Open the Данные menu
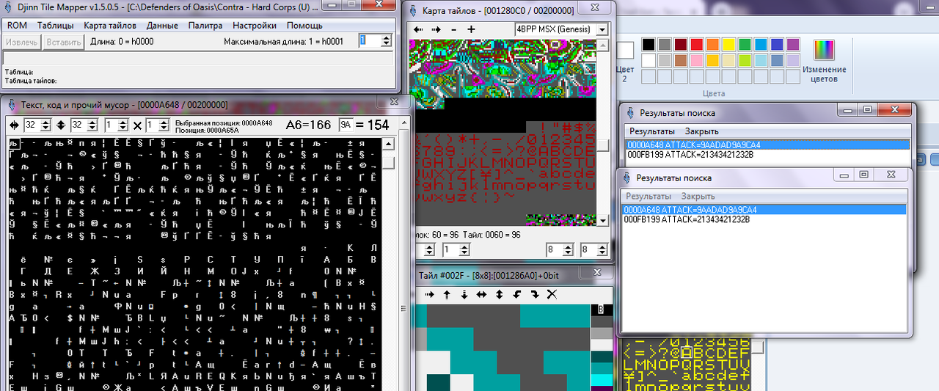Image resolution: width=939 pixels, height=391 pixels. click(x=162, y=25)
